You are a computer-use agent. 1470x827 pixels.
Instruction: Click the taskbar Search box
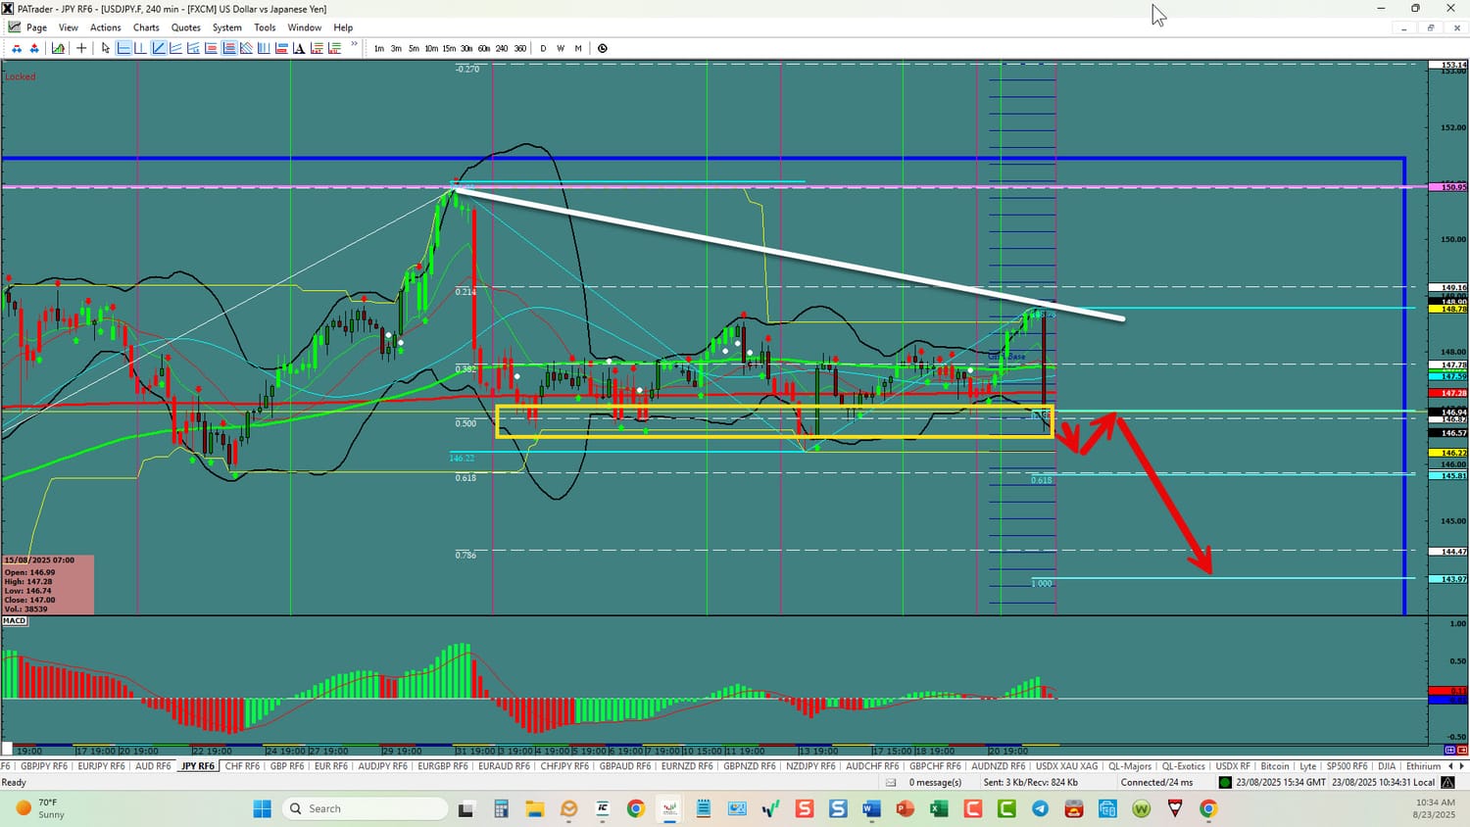click(x=365, y=808)
